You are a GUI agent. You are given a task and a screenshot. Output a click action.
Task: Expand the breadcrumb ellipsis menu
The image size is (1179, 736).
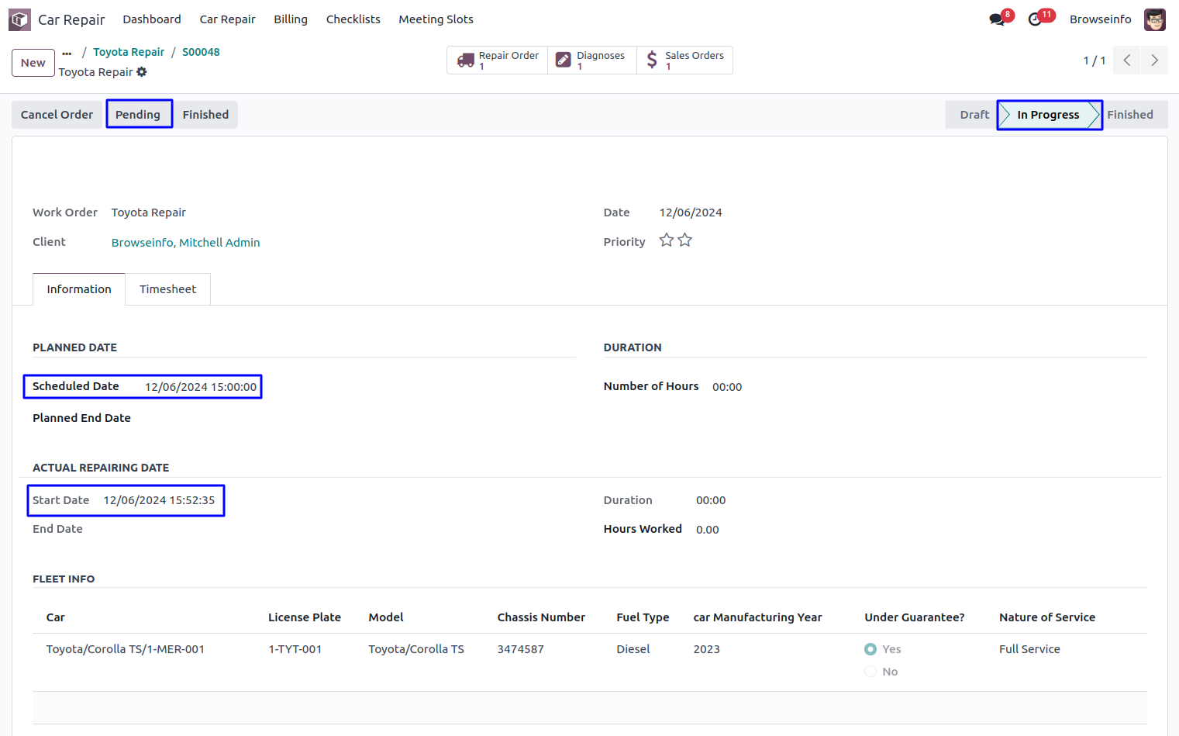67,53
